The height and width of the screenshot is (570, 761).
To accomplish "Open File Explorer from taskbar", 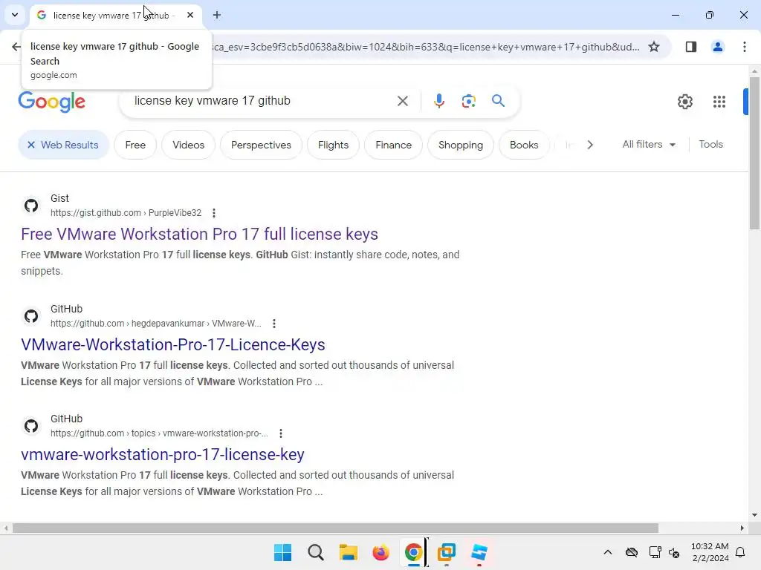I will tap(348, 552).
